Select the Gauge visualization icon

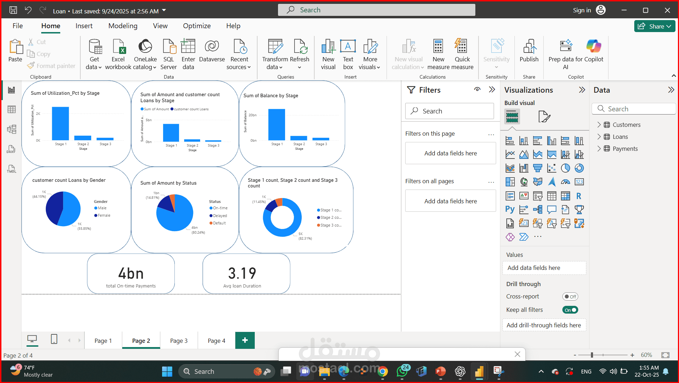[x=565, y=182]
